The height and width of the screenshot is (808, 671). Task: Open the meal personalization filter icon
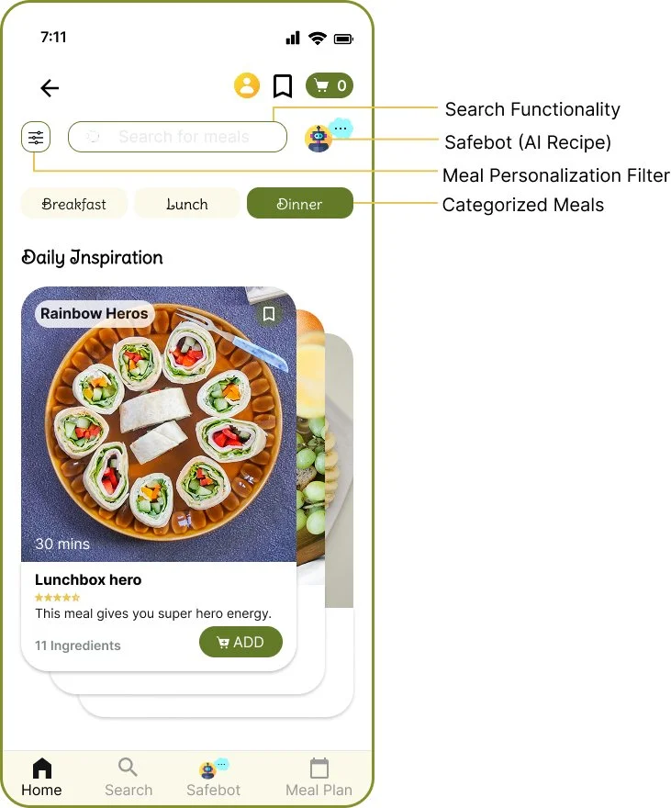click(36, 137)
